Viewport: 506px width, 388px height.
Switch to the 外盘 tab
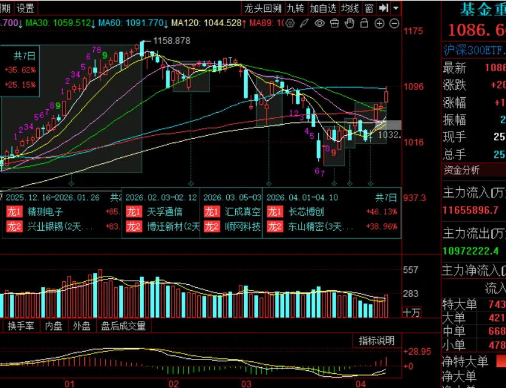pos(81,326)
